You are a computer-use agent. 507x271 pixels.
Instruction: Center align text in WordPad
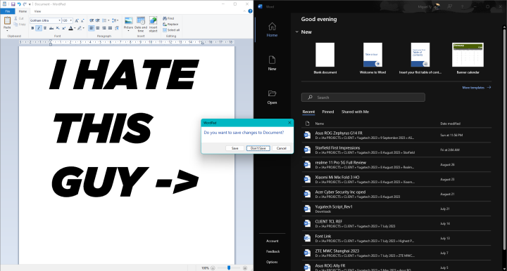pos(98,28)
